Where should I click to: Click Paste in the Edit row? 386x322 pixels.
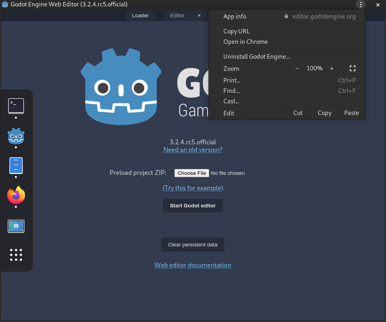coord(351,113)
